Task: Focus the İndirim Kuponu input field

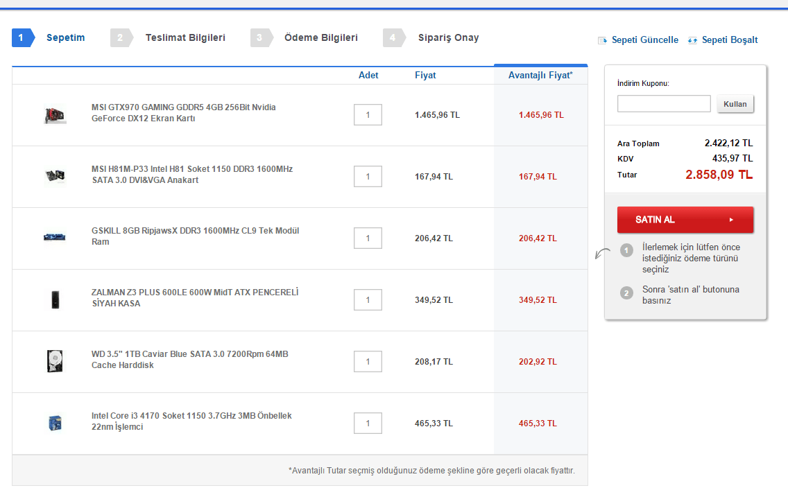Action: pos(664,104)
